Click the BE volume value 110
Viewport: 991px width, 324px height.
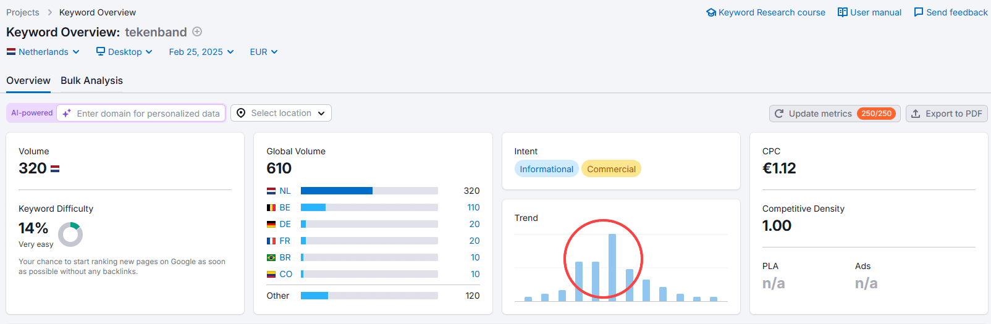tap(473, 207)
